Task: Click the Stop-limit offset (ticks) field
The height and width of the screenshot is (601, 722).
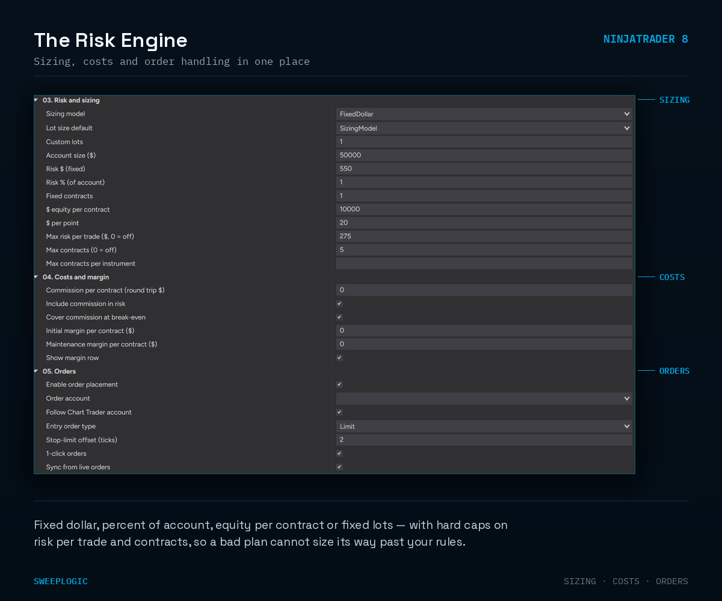Action: point(484,440)
